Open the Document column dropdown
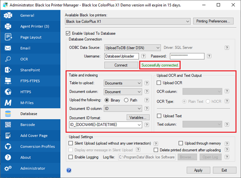The height and width of the screenshot is (178, 241). click(123, 91)
